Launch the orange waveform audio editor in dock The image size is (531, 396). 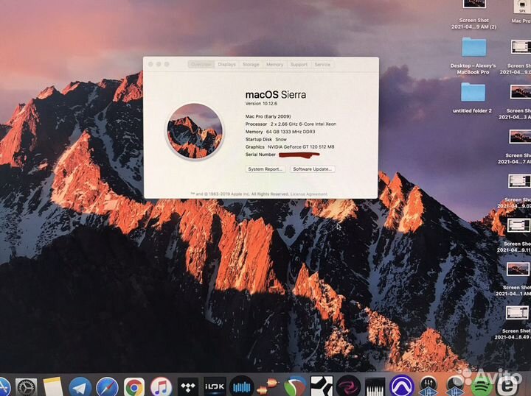[x=268, y=387]
